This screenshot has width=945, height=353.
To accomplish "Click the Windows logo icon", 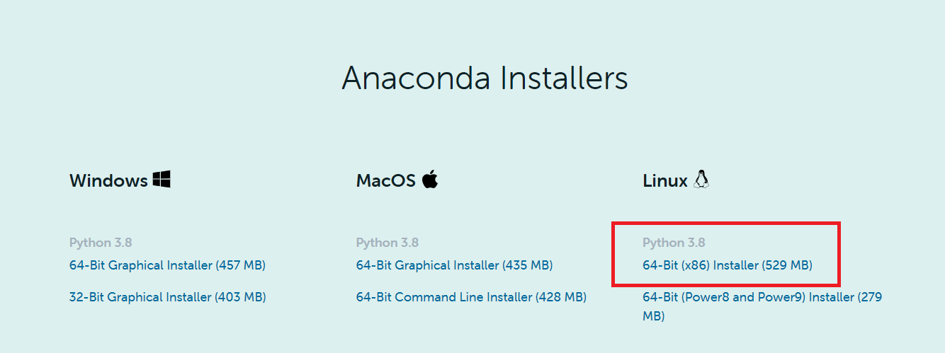I will [x=162, y=180].
